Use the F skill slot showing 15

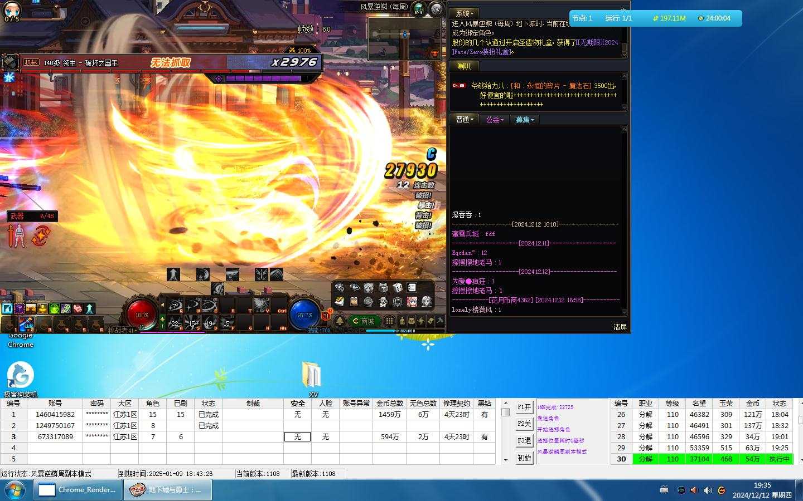pos(226,323)
